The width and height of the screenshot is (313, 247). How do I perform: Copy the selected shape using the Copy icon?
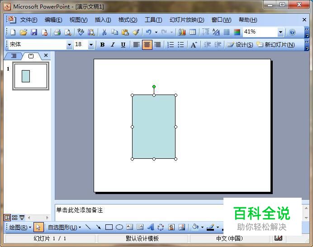[114, 32]
